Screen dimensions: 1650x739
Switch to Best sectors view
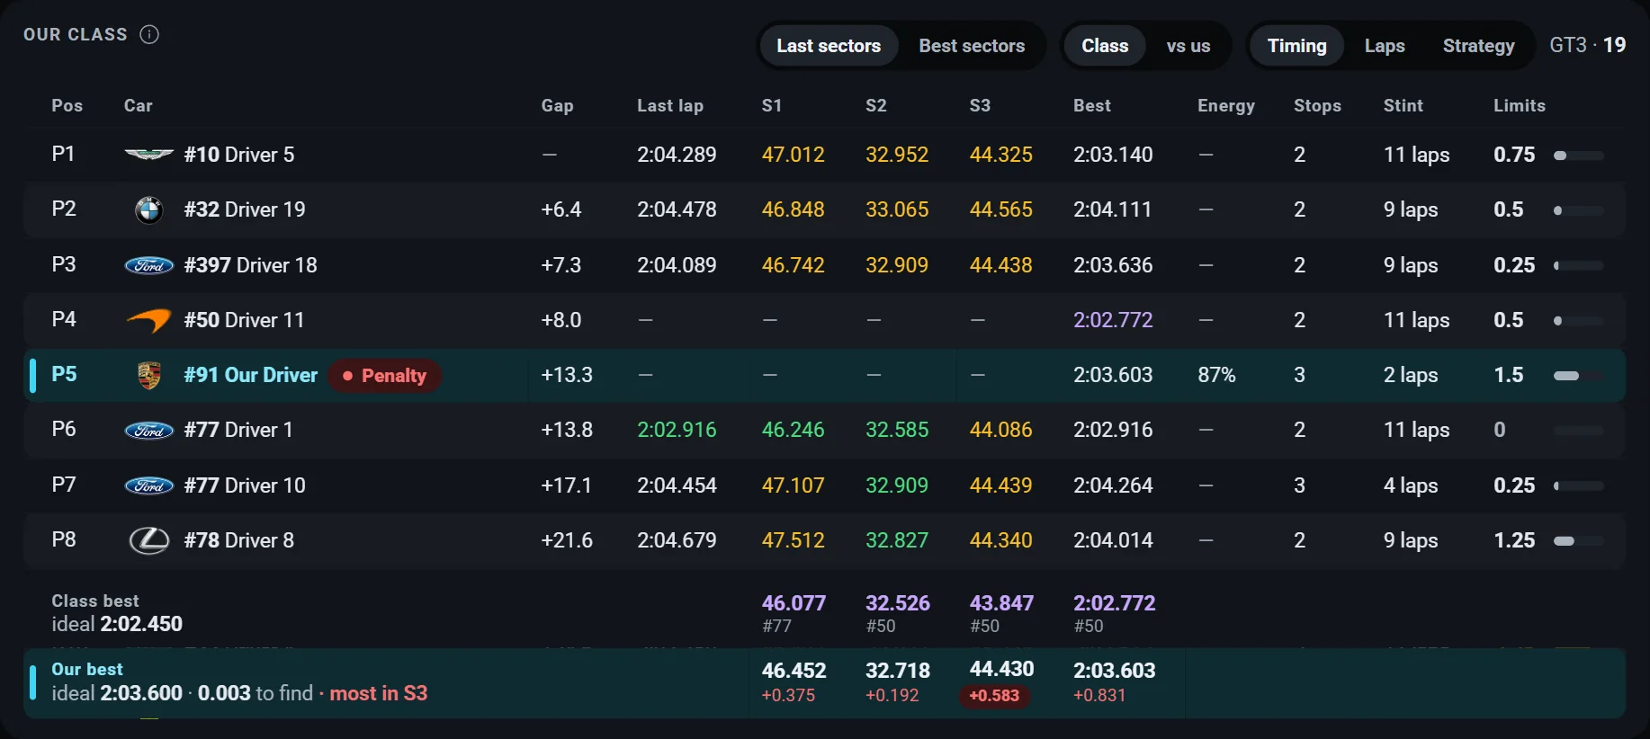click(x=972, y=46)
